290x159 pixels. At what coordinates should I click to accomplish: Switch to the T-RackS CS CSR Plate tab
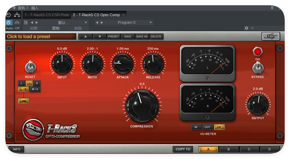47,15
